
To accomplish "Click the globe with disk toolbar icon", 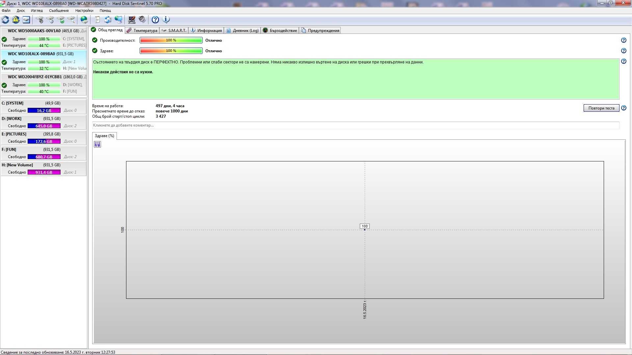I will [84, 20].
